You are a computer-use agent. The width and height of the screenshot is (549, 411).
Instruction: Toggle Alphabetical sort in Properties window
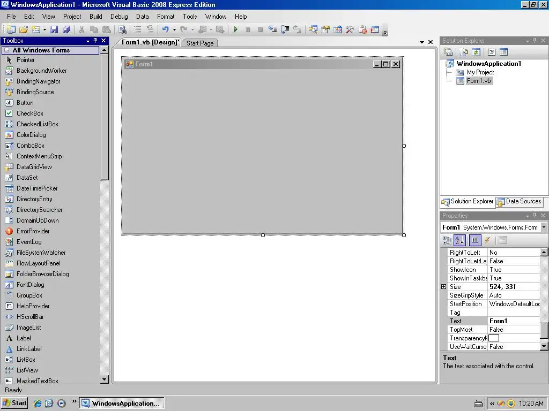(x=459, y=240)
